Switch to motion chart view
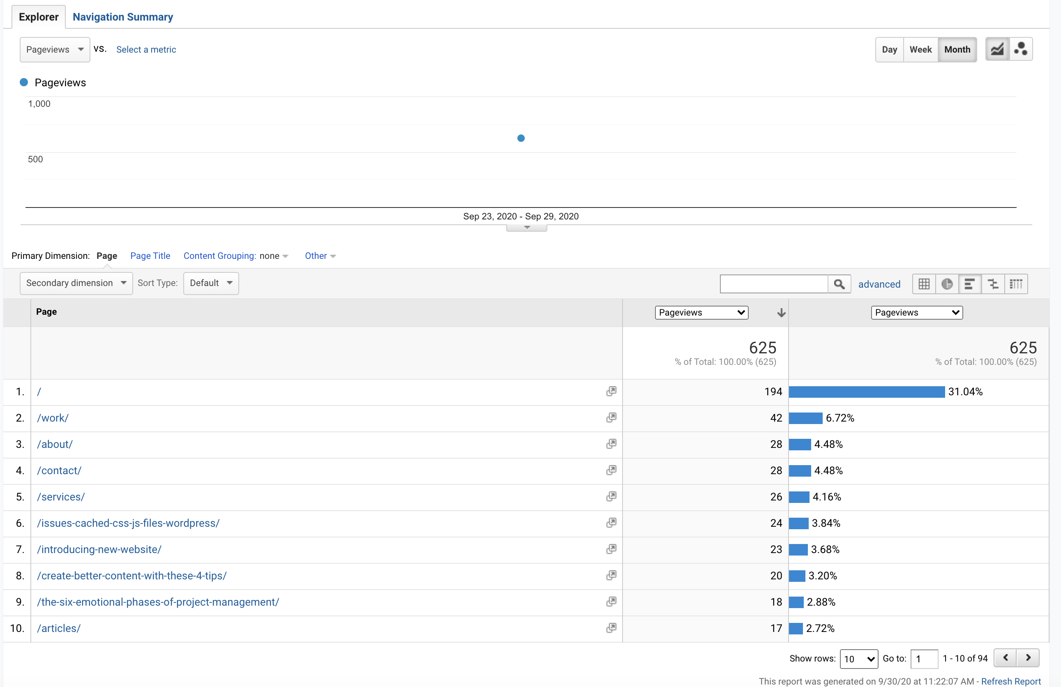The image size is (1061, 687). [x=1020, y=49]
